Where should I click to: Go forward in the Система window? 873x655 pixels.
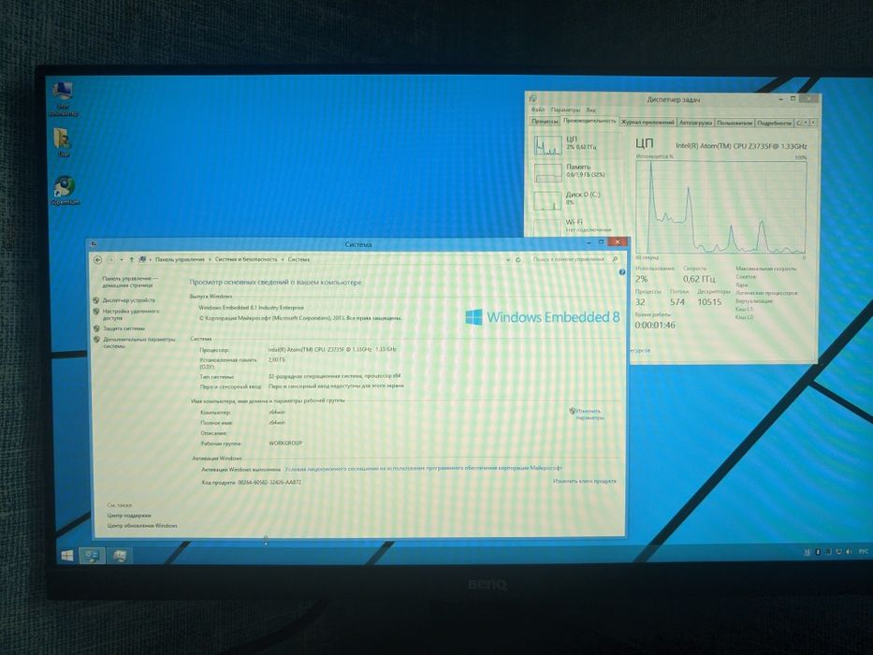coord(110,259)
